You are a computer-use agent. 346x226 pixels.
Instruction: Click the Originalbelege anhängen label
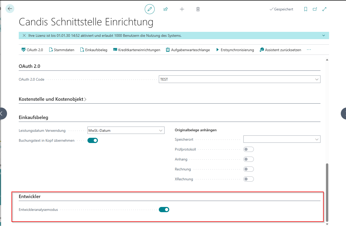point(196,130)
